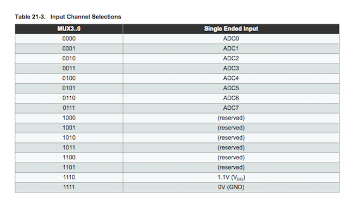Click the MUX3..0 column header

(69, 29)
